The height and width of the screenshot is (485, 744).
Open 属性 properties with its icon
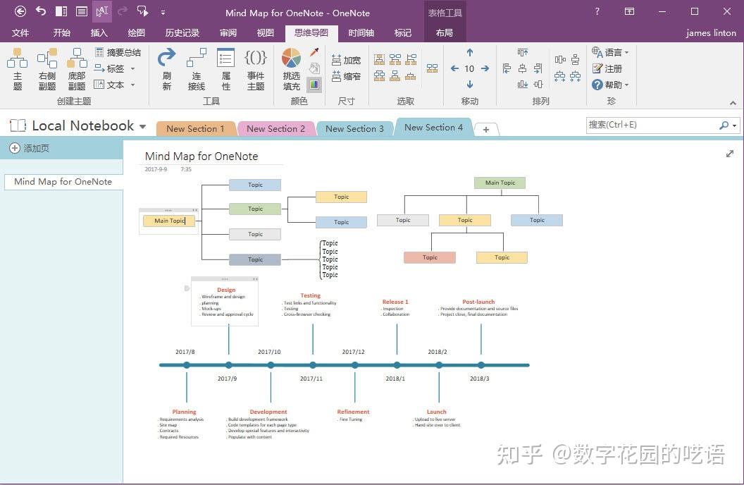click(225, 68)
